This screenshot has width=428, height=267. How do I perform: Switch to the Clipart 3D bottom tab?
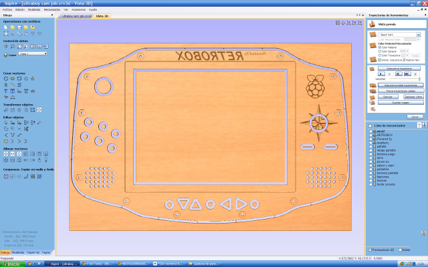(x=33, y=252)
